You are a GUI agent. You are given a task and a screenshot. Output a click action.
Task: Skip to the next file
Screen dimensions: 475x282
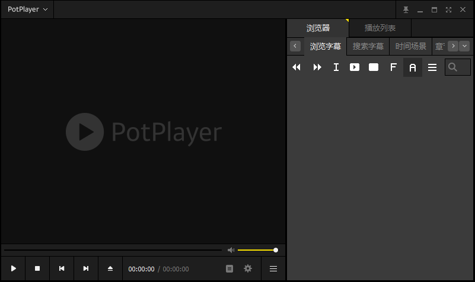tap(86, 268)
